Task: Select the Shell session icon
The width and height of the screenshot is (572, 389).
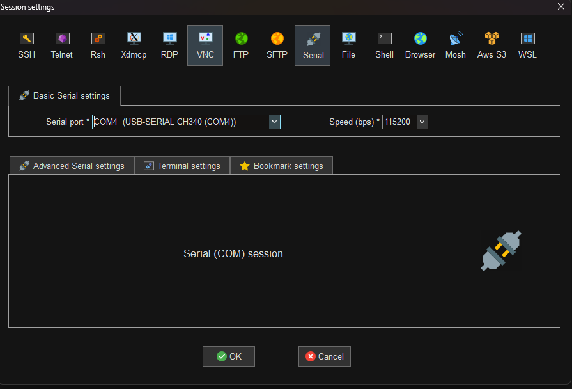Action: (384, 45)
